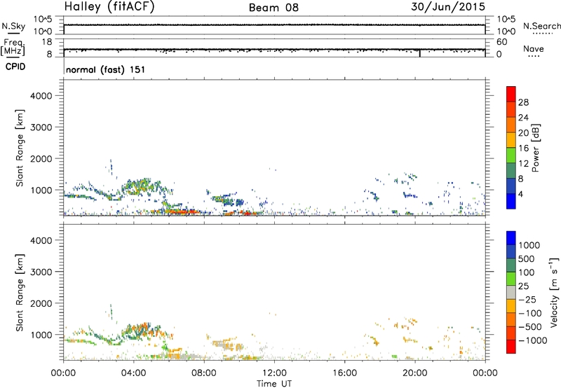
Task: Click the date '30/Jun/2015'
Action: point(448,7)
